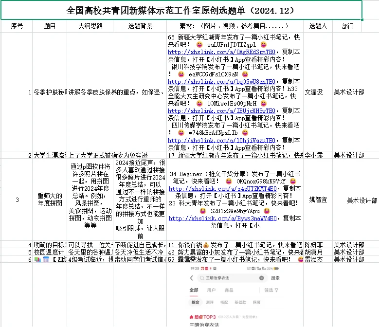This screenshot has width=379, height=327.
Task: Click the battery icon in the phone status bar
Action: coord(276,269)
